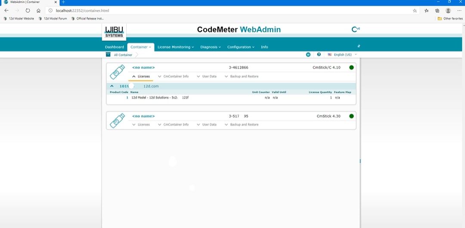Image resolution: width=465 pixels, height=228 pixels.
Task: Open the WebAdmin W circle icon
Action: tap(308, 55)
